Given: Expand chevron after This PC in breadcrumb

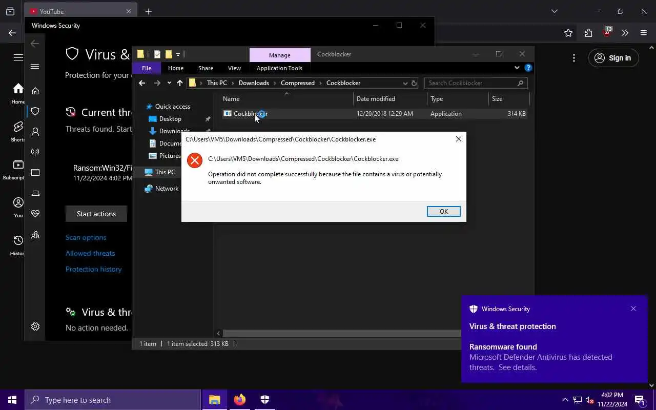Looking at the screenshot, I should click(x=233, y=83).
